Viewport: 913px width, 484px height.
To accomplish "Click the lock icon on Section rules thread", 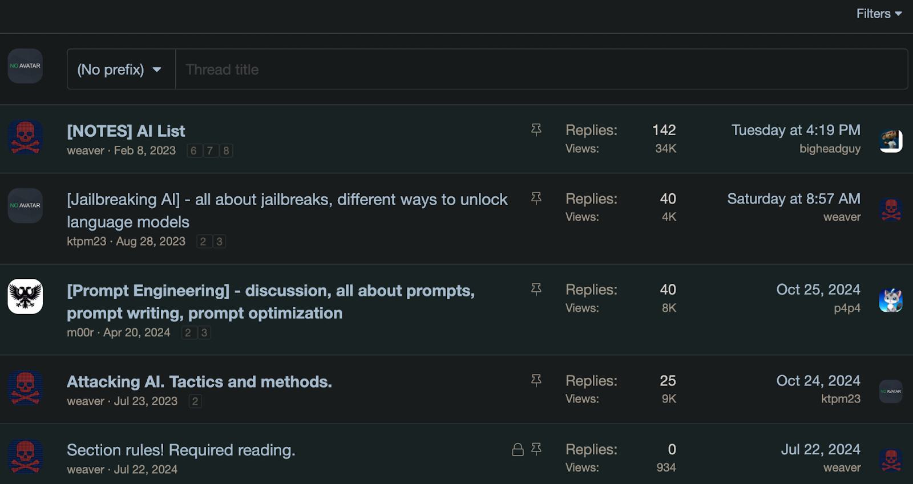I will pos(518,449).
